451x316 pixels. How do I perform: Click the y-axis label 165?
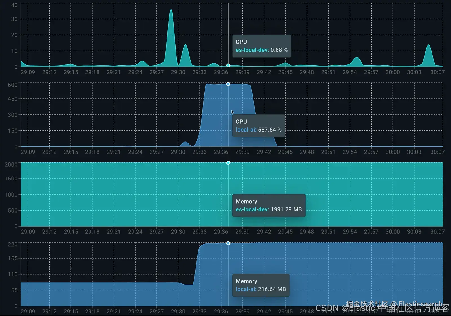[13, 258]
